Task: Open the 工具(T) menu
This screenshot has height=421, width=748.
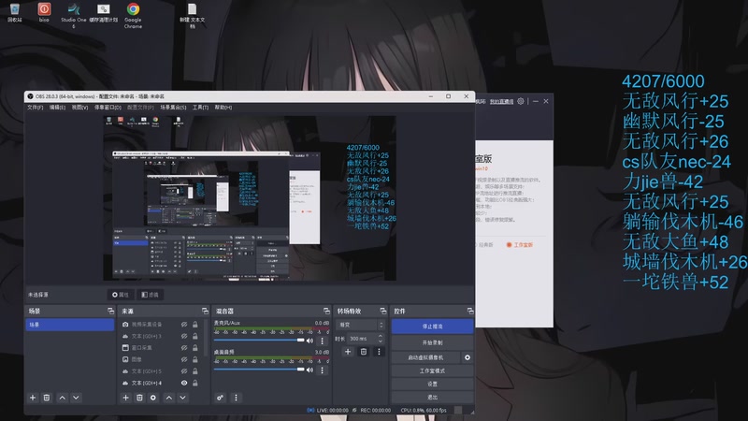Action: 200,108
